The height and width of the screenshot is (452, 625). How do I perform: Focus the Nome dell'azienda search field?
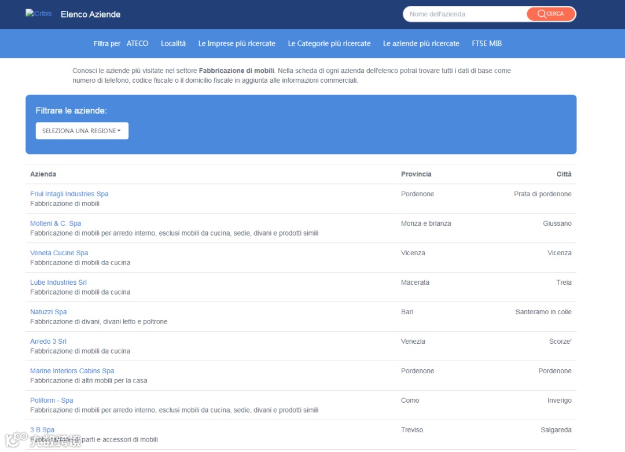pyautogui.click(x=465, y=14)
